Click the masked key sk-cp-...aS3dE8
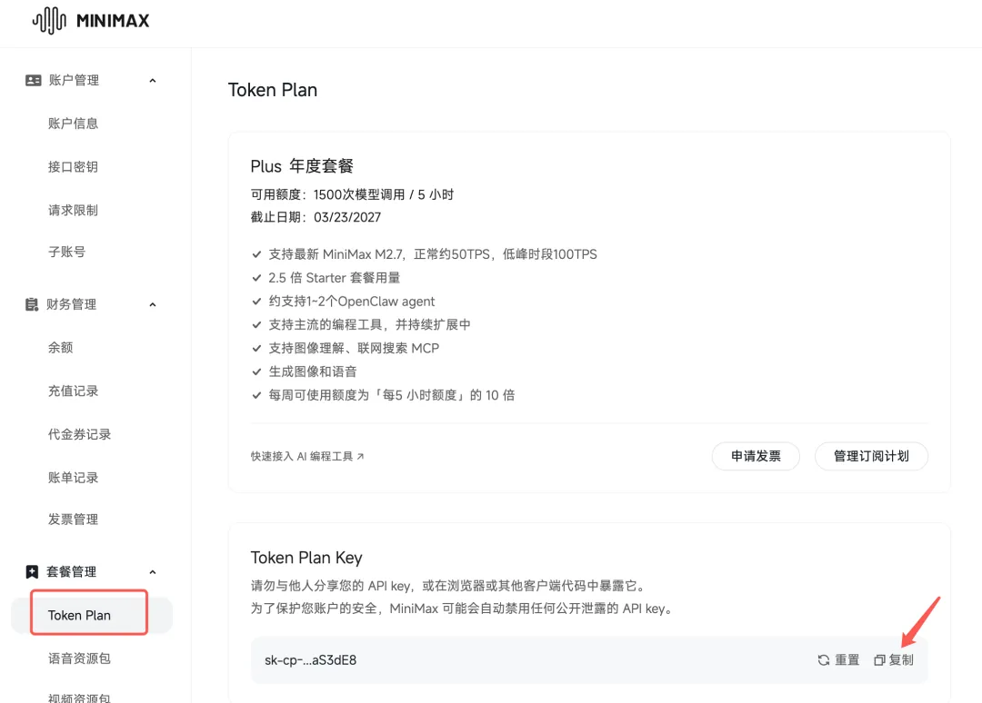This screenshot has width=982, height=703. pyautogui.click(x=311, y=659)
